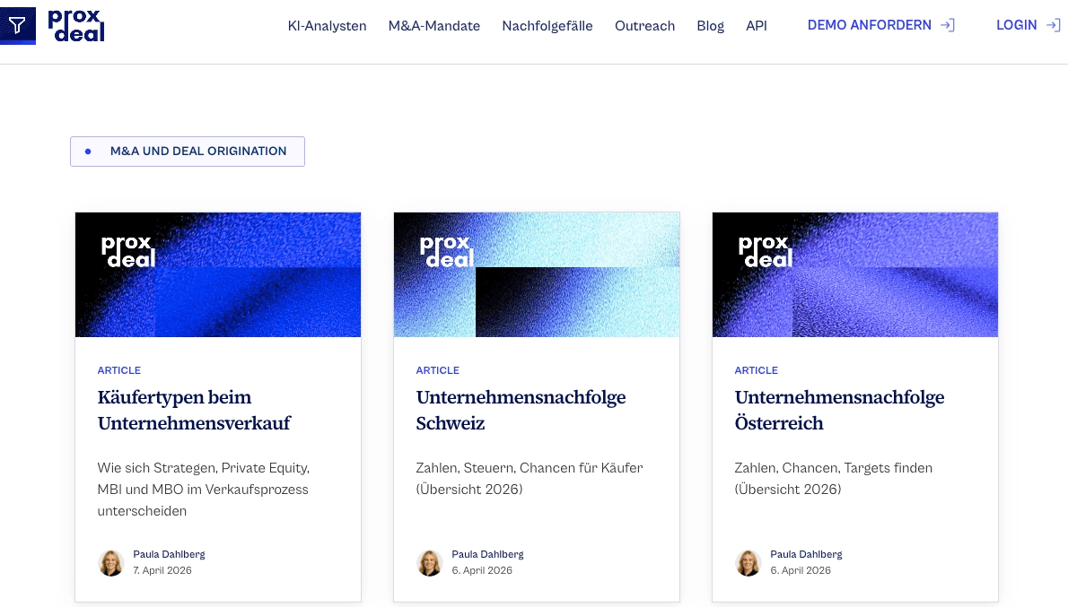
Task: Click Paula Dahlberg name on Österreich card
Action: 807,555
